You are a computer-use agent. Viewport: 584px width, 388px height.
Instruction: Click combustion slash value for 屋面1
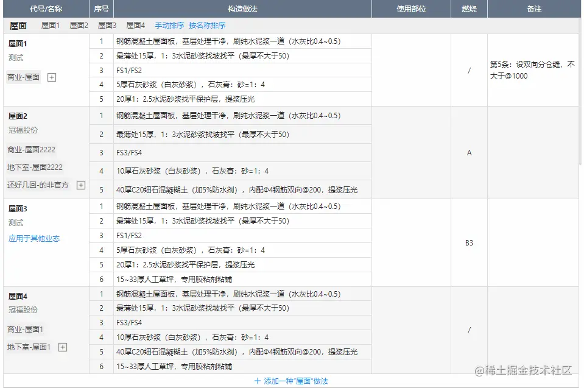tap(469, 70)
